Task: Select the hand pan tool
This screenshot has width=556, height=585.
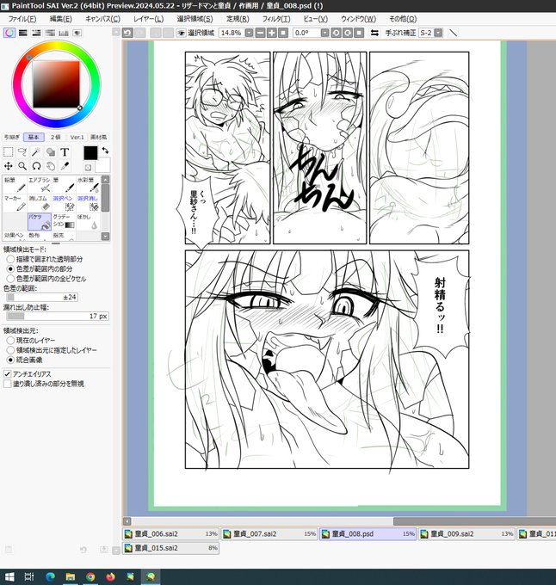Action: (51, 166)
